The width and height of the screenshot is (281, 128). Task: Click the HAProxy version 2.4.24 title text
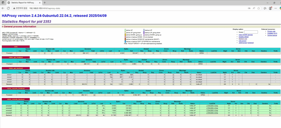[x=55, y=16]
